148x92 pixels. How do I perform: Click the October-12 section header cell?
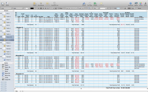pos(20,27)
